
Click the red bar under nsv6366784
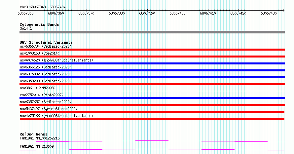[x=152, y=50]
